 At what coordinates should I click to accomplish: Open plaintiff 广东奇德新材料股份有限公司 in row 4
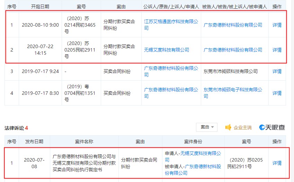pyautogui.click(x=171, y=93)
